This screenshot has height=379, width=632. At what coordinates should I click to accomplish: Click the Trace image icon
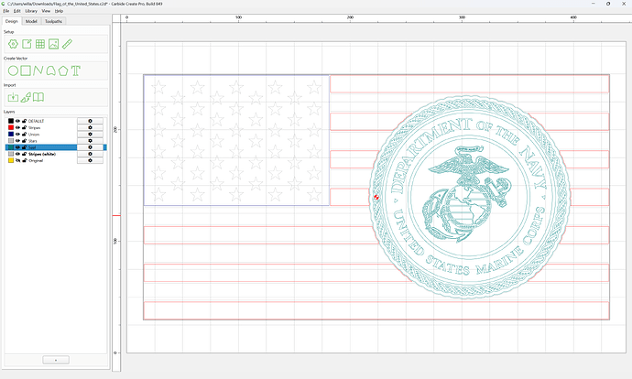coord(26,97)
